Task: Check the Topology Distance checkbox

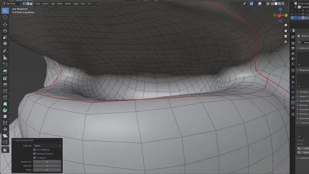Action: pyautogui.click(x=34, y=154)
